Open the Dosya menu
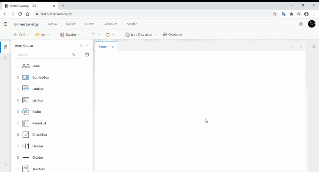The height and width of the screenshot is (172, 319). [52, 24]
